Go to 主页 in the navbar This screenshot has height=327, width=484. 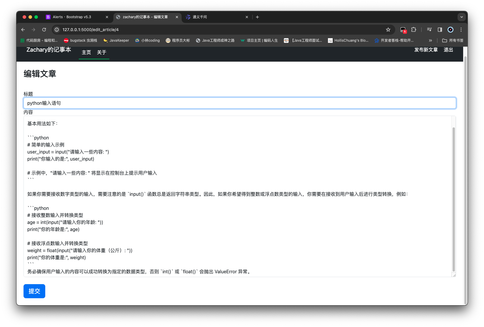(x=86, y=52)
